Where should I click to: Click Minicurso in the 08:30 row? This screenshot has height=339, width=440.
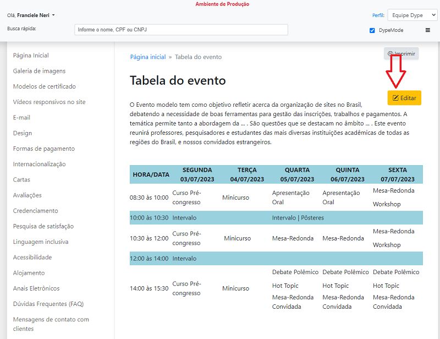coord(236,198)
